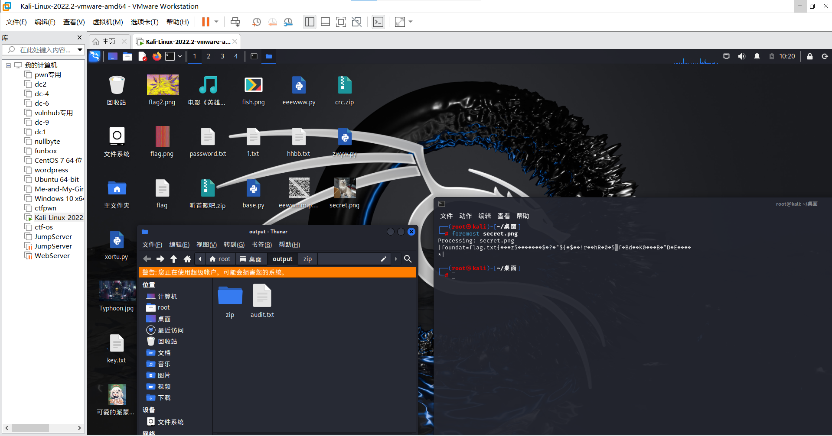Open the 查看 menu in terminal window
The image size is (832, 436).
click(503, 216)
